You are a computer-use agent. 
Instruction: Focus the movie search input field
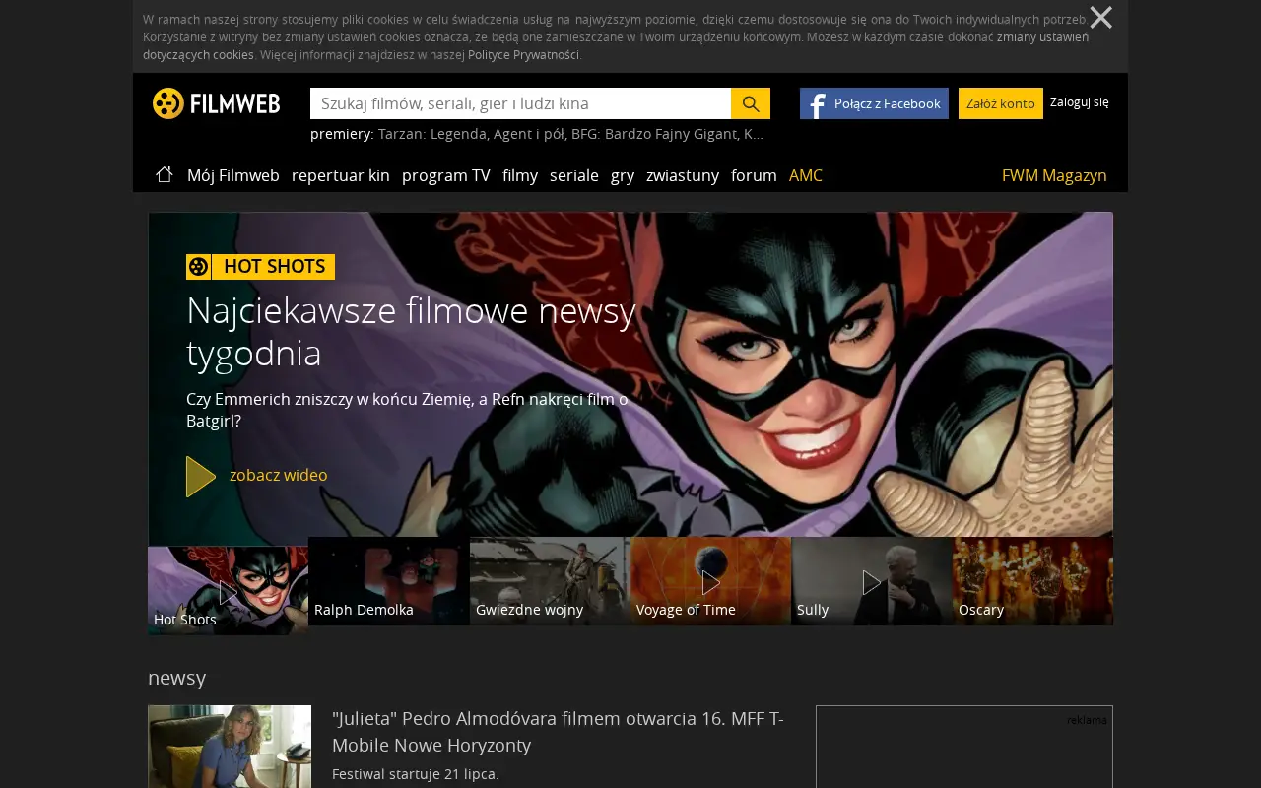click(520, 103)
